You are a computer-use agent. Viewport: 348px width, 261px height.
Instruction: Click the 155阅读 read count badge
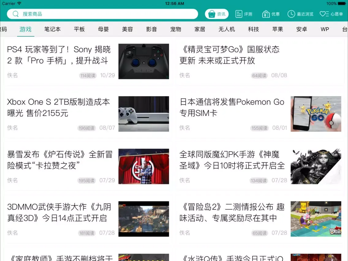[x=259, y=128]
